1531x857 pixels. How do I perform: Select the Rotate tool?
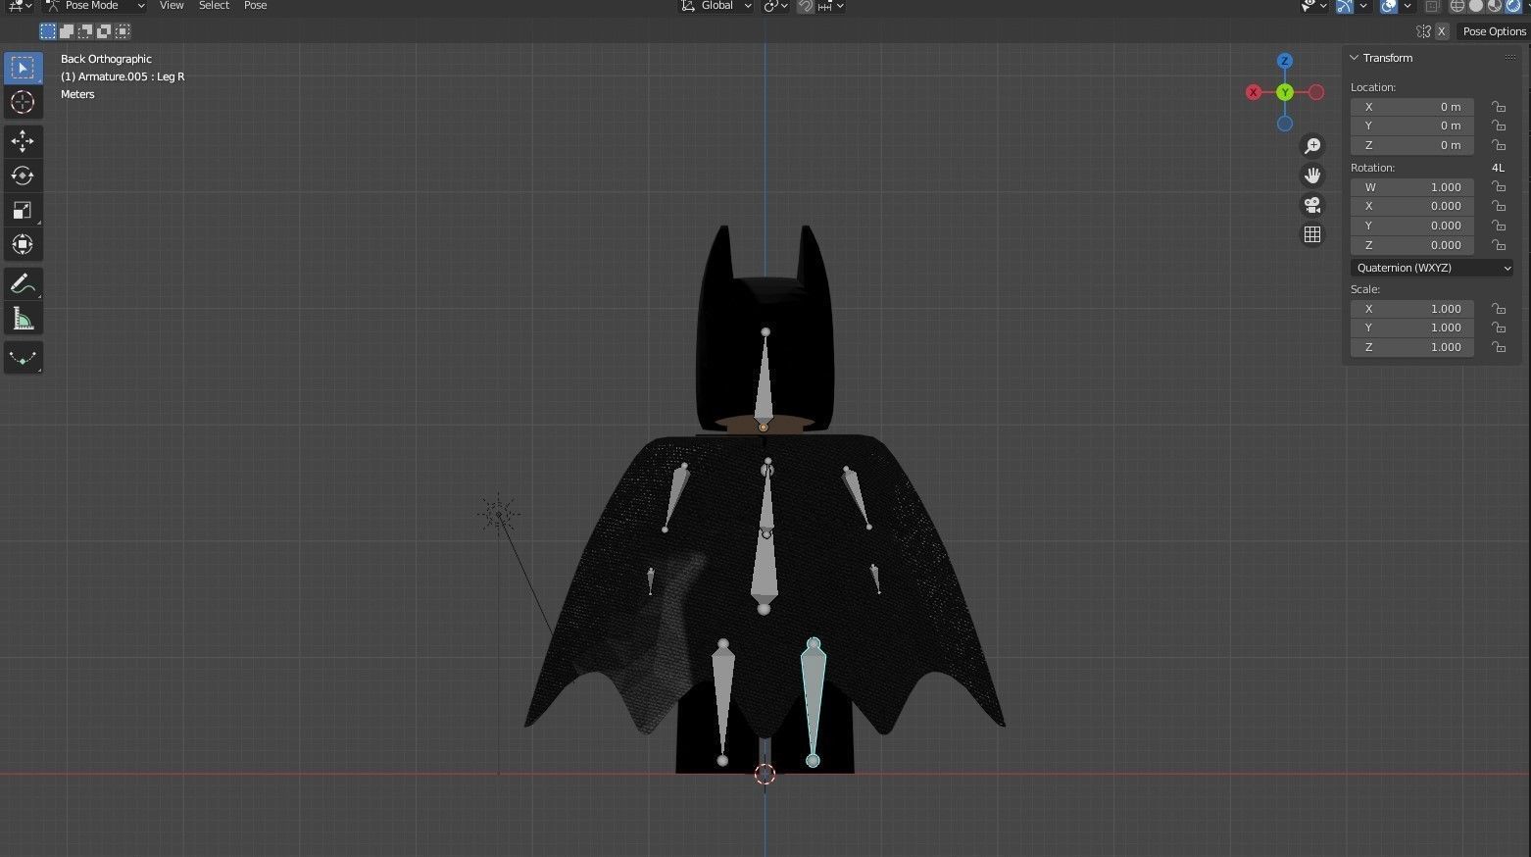(x=23, y=176)
